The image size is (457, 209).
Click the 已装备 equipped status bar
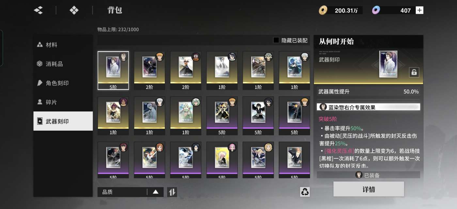tap(368, 175)
